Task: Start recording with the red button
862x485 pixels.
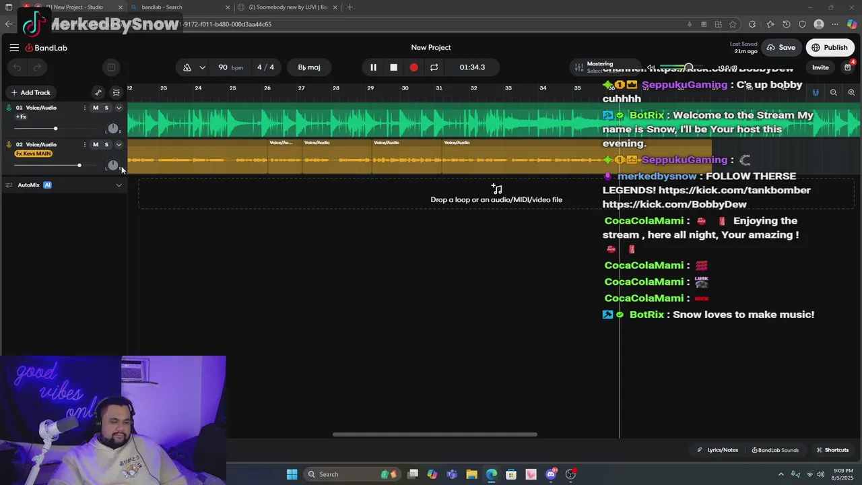Action: [x=413, y=67]
